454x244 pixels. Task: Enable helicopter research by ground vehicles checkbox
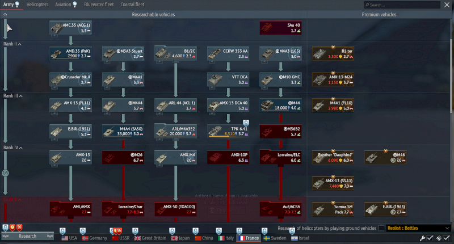pyautogui.click(x=381, y=228)
